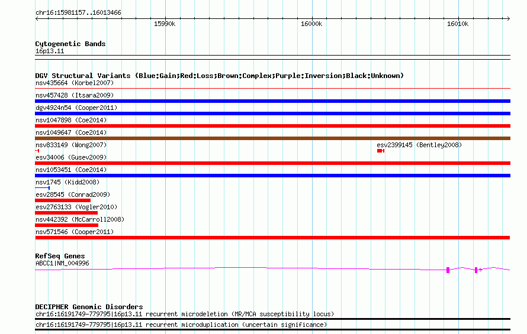
Task: Click the esv34006 (Gusev2009) variant label
Action: pyautogui.click(x=71, y=157)
